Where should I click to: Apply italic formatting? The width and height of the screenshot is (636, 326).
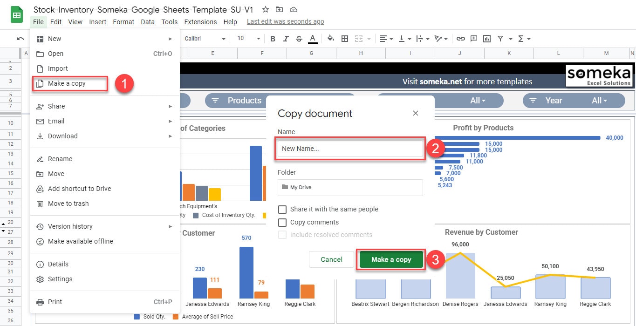coord(286,39)
